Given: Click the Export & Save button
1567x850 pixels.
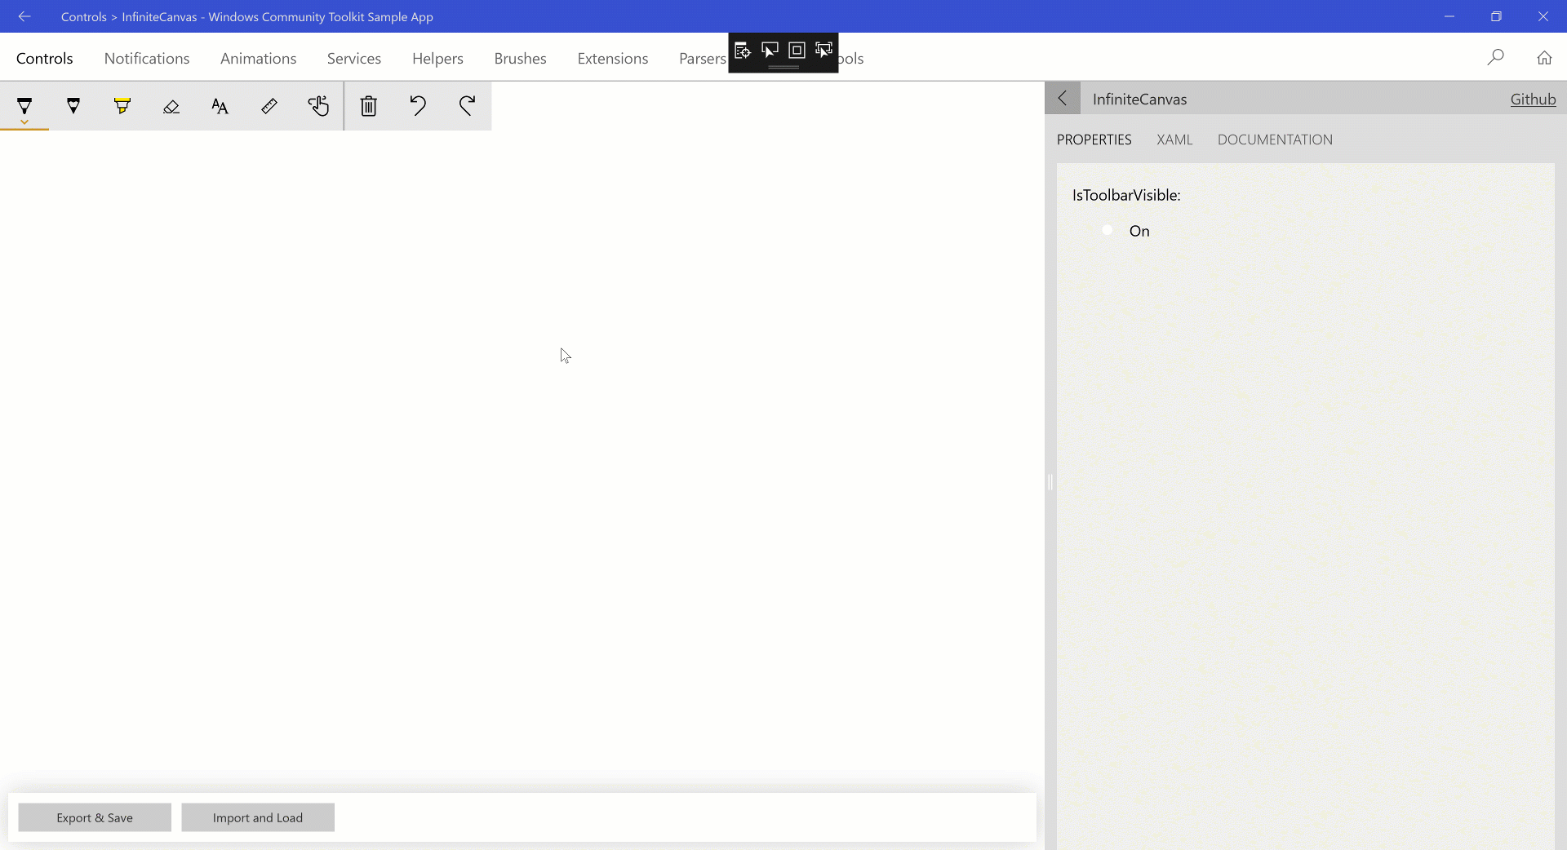Looking at the screenshot, I should coord(95,817).
